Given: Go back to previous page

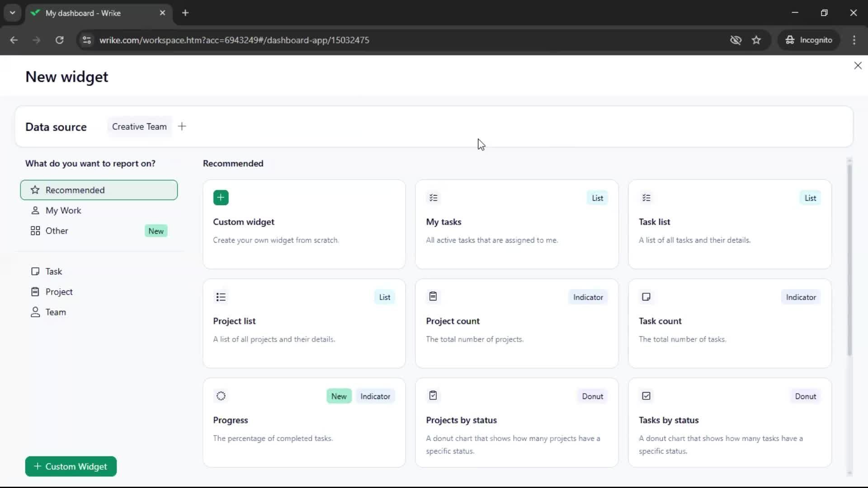Looking at the screenshot, I should tap(14, 40).
